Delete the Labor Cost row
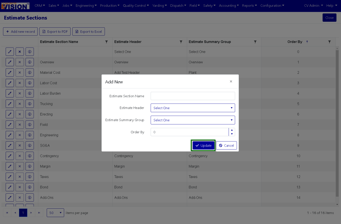 click(x=20, y=83)
